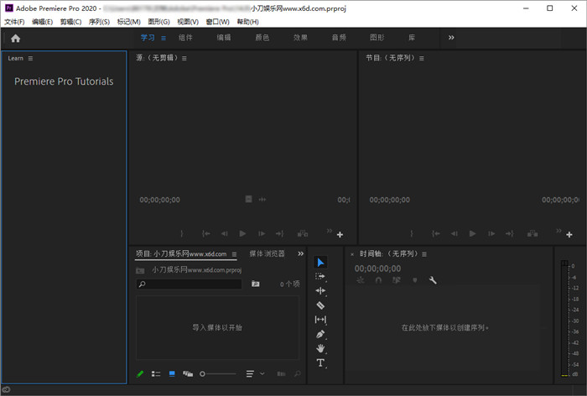
Task: Expand the sort order dropdown chevron
Action: (x=262, y=373)
